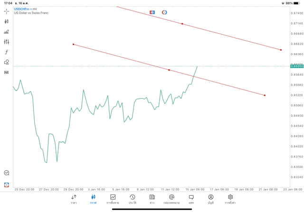This screenshot has width=304, height=212.
Task: Open the ข่าว (News) tab
Action: pyautogui.click(x=152, y=199)
